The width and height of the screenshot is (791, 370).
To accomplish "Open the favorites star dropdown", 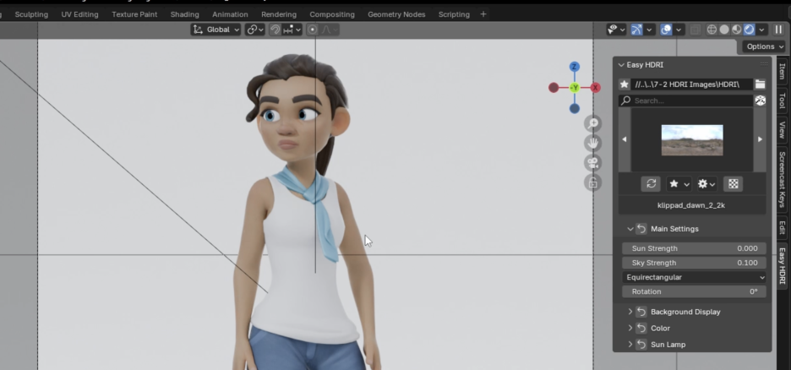I will pyautogui.click(x=679, y=184).
